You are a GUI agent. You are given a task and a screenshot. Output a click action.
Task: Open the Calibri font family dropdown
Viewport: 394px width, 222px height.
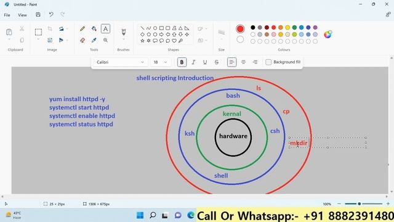pyautogui.click(x=120, y=62)
